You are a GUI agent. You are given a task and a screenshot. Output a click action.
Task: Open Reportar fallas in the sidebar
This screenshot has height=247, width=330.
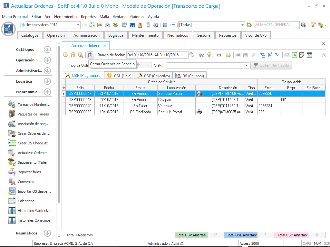coord(29,172)
